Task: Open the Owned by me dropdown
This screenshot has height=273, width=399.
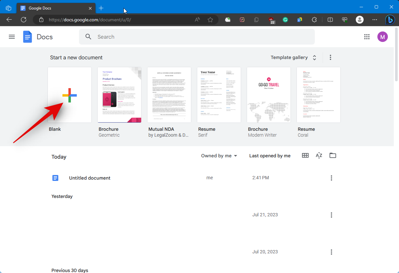Action: pos(219,156)
